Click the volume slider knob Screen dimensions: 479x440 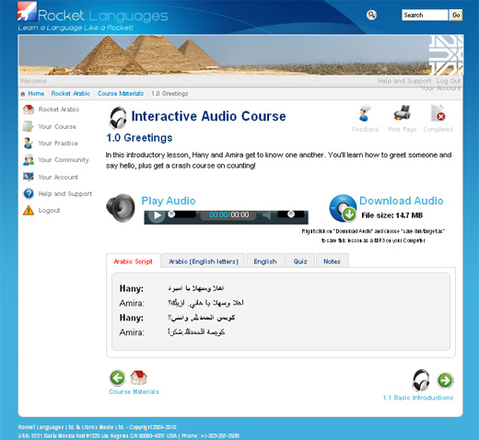click(x=291, y=214)
